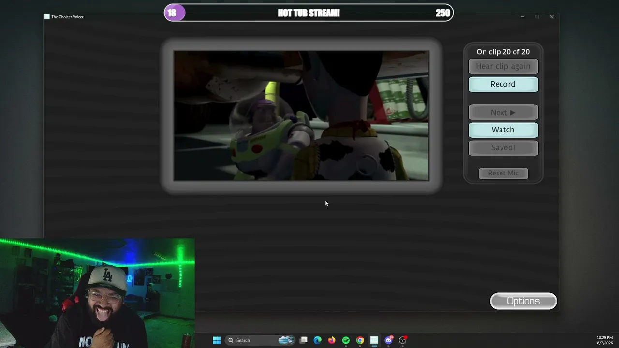Launch Microsoft Edge from the taskbar

tap(317, 340)
